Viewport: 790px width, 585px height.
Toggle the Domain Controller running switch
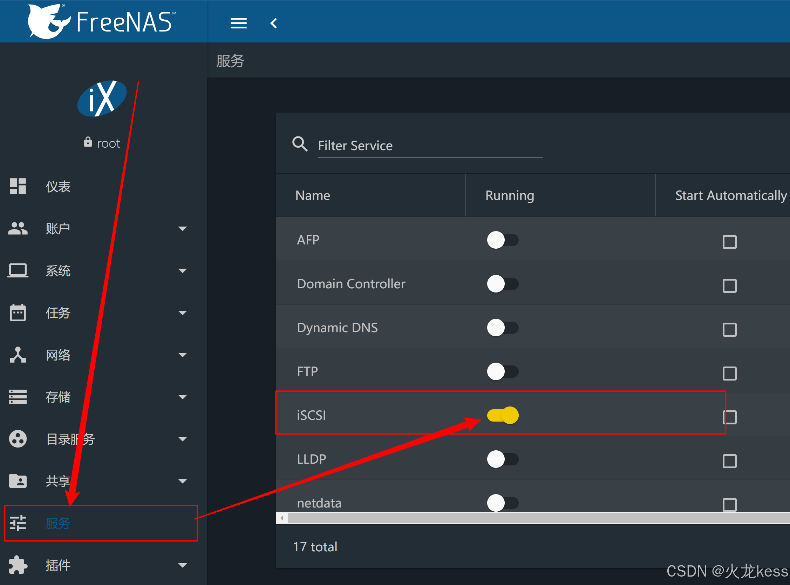(503, 284)
